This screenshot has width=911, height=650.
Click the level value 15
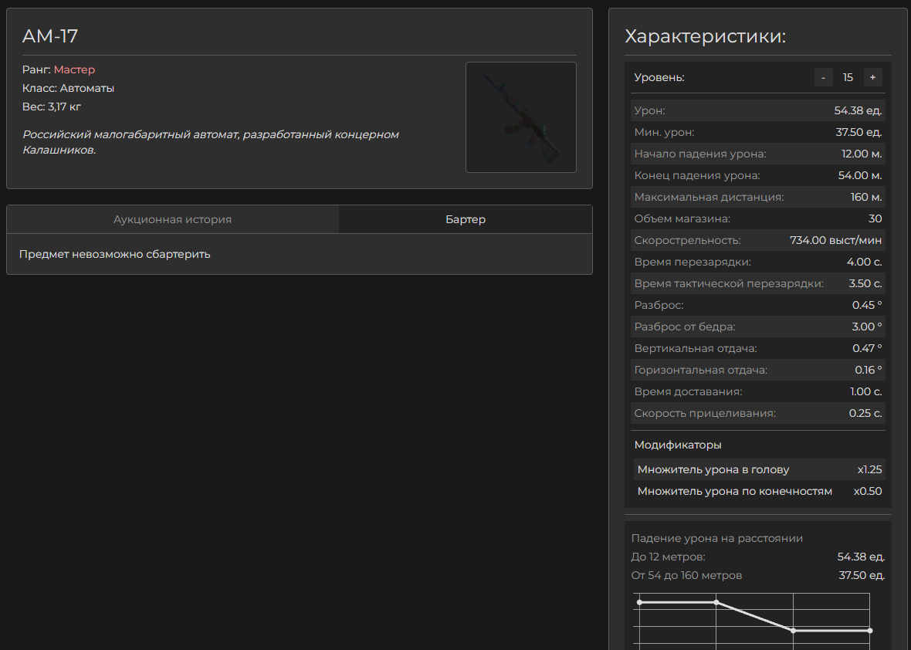tap(848, 77)
